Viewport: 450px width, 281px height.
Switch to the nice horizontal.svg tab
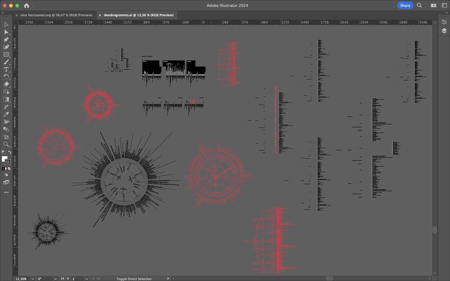pyautogui.click(x=56, y=15)
